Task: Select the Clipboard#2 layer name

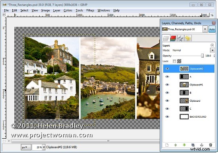Action: [x=196, y=69]
